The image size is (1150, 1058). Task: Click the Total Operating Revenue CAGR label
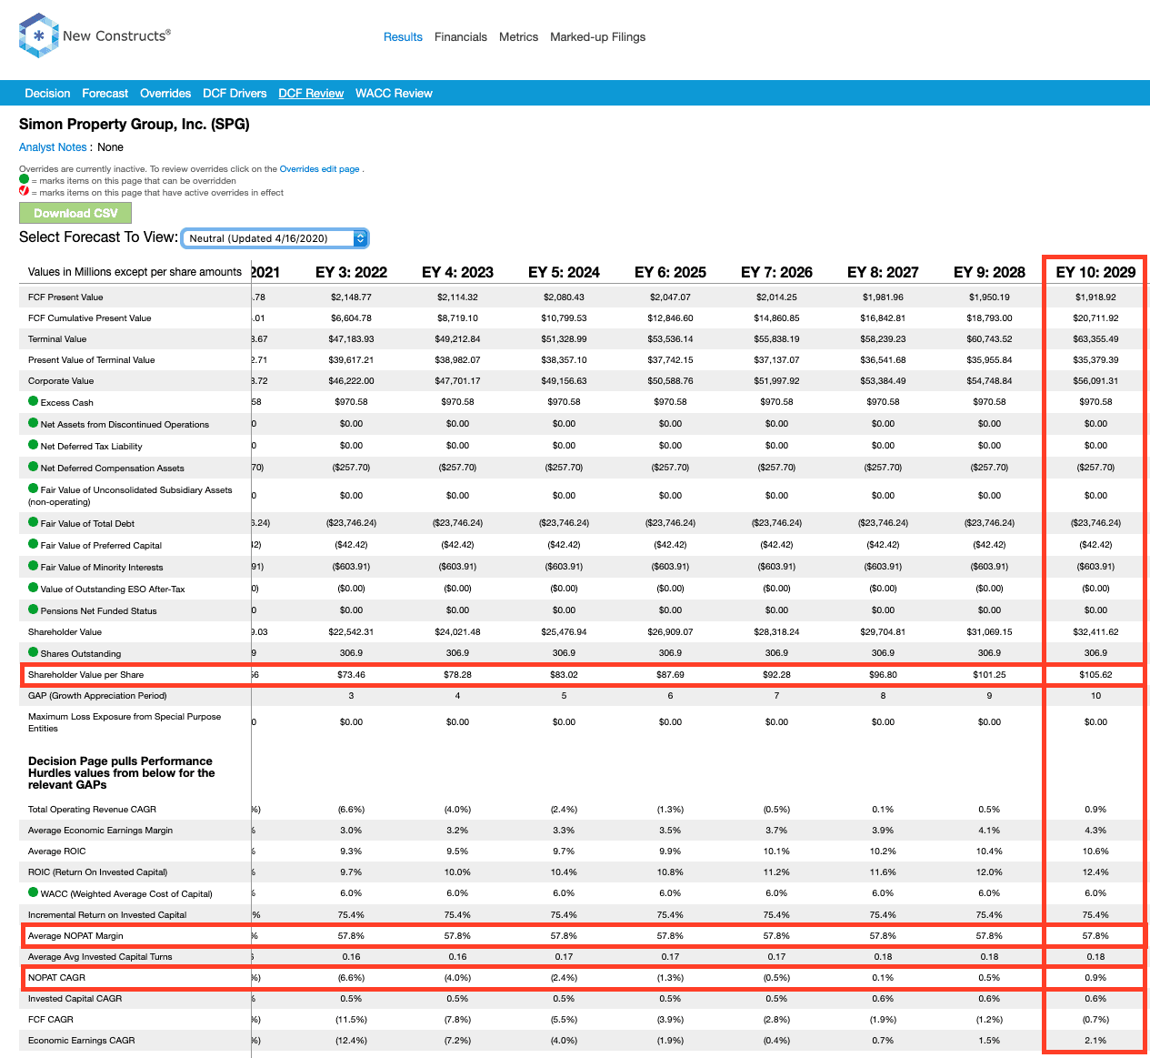click(x=92, y=810)
